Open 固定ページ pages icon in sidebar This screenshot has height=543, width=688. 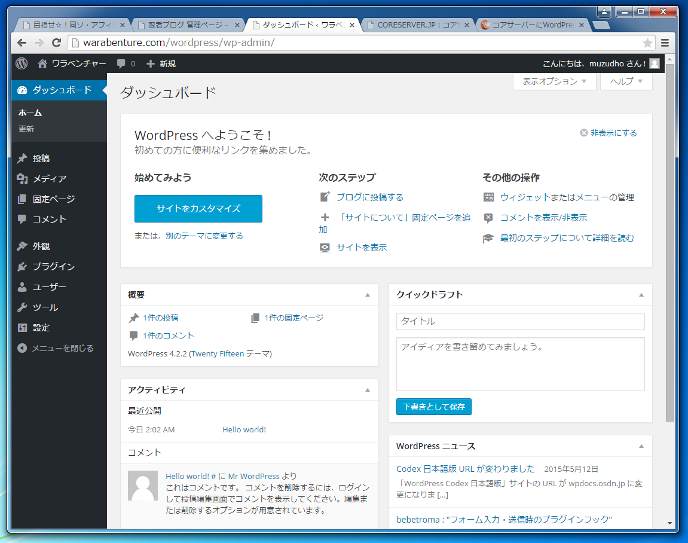(22, 199)
